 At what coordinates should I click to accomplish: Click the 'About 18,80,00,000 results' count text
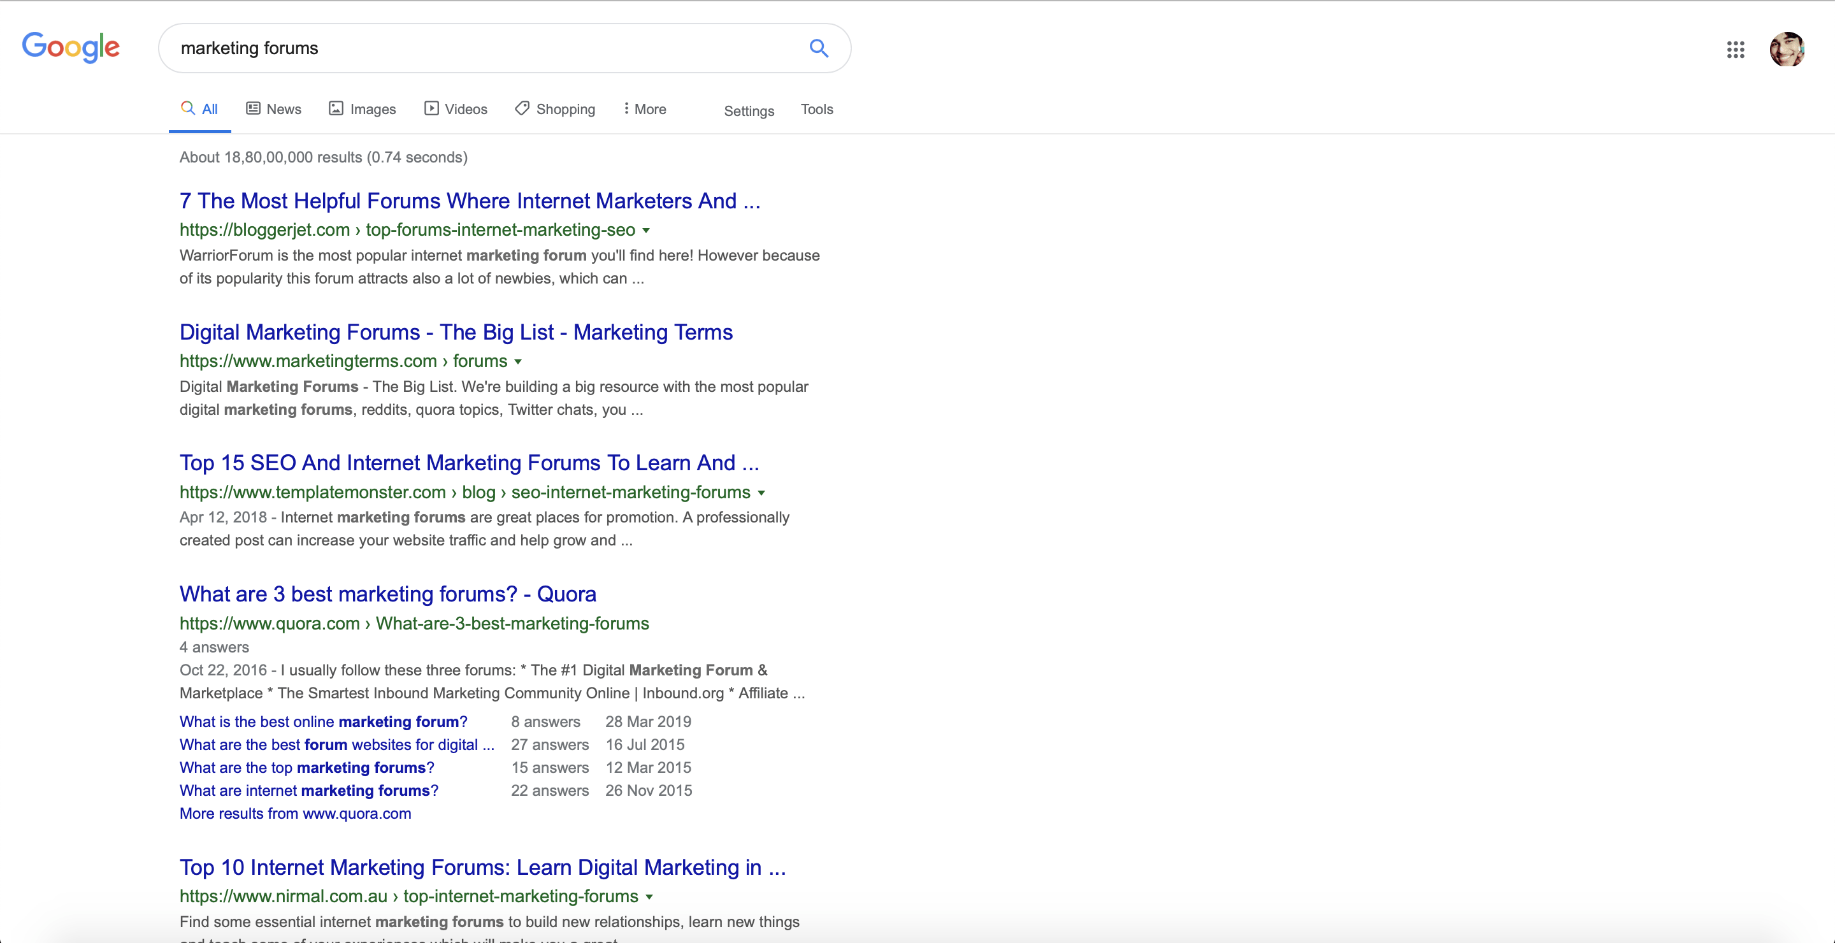click(x=324, y=157)
